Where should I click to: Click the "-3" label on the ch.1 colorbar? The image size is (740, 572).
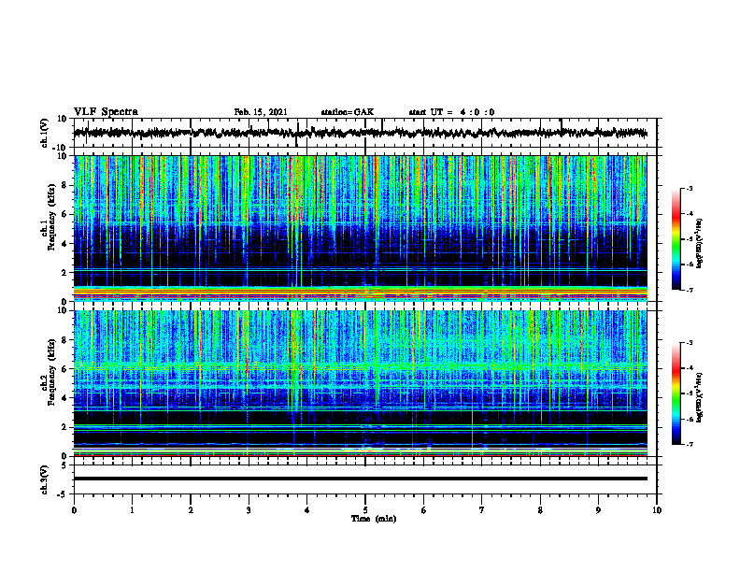690,189
